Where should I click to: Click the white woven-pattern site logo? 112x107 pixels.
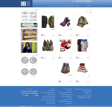point(24,4)
